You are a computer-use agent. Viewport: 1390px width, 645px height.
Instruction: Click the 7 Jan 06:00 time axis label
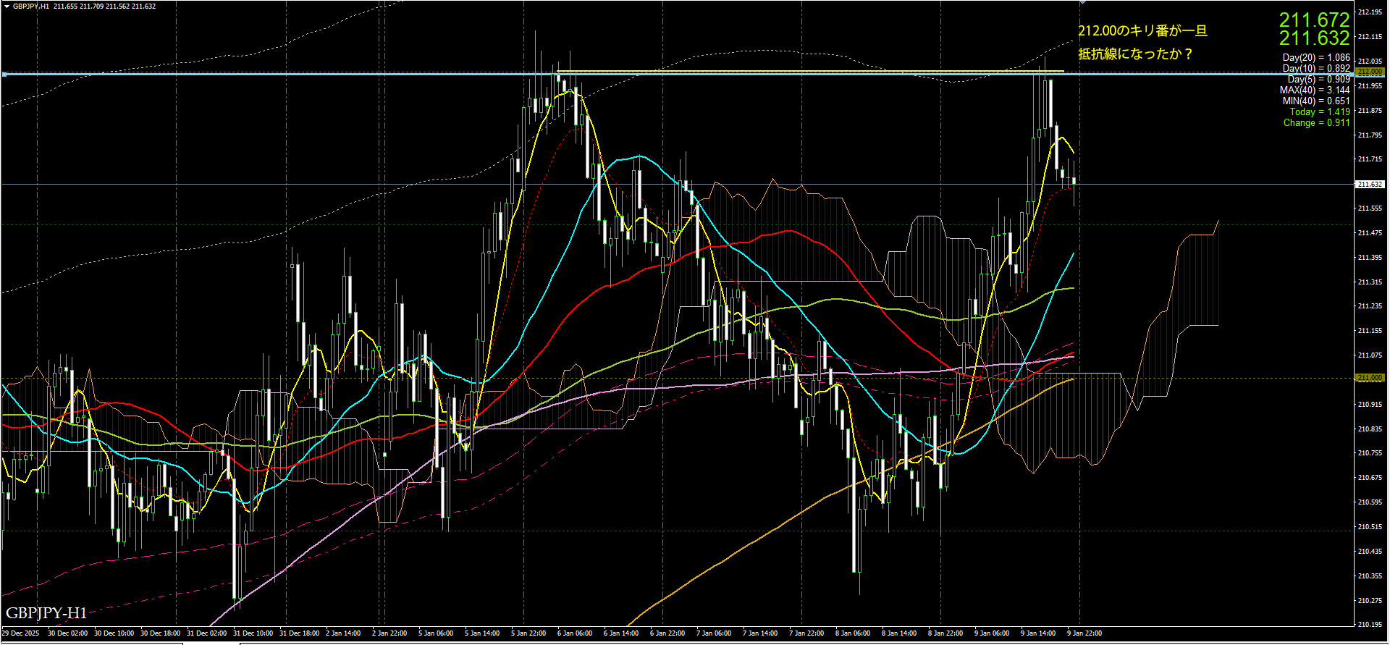pos(714,633)
